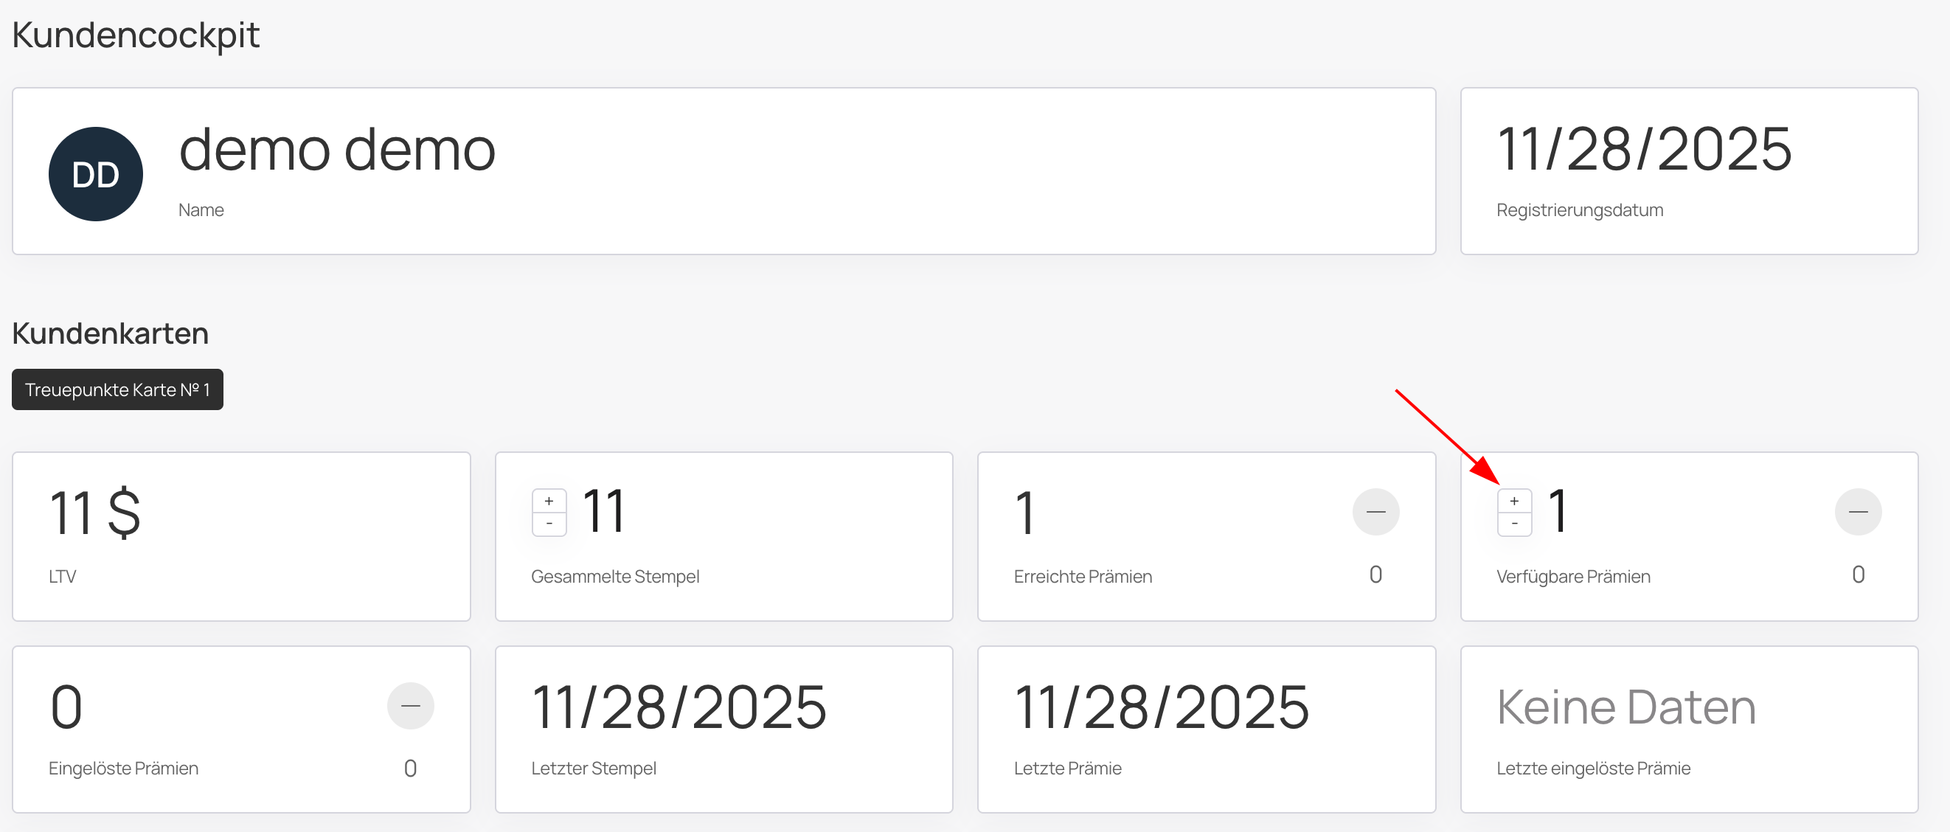Click the Registrierungsdatum value 11/28/2025

(x=1643, y=150)
